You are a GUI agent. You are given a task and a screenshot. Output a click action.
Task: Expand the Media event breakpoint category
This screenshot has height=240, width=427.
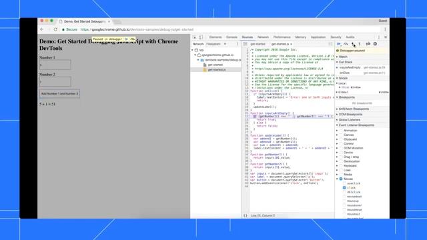337,175
